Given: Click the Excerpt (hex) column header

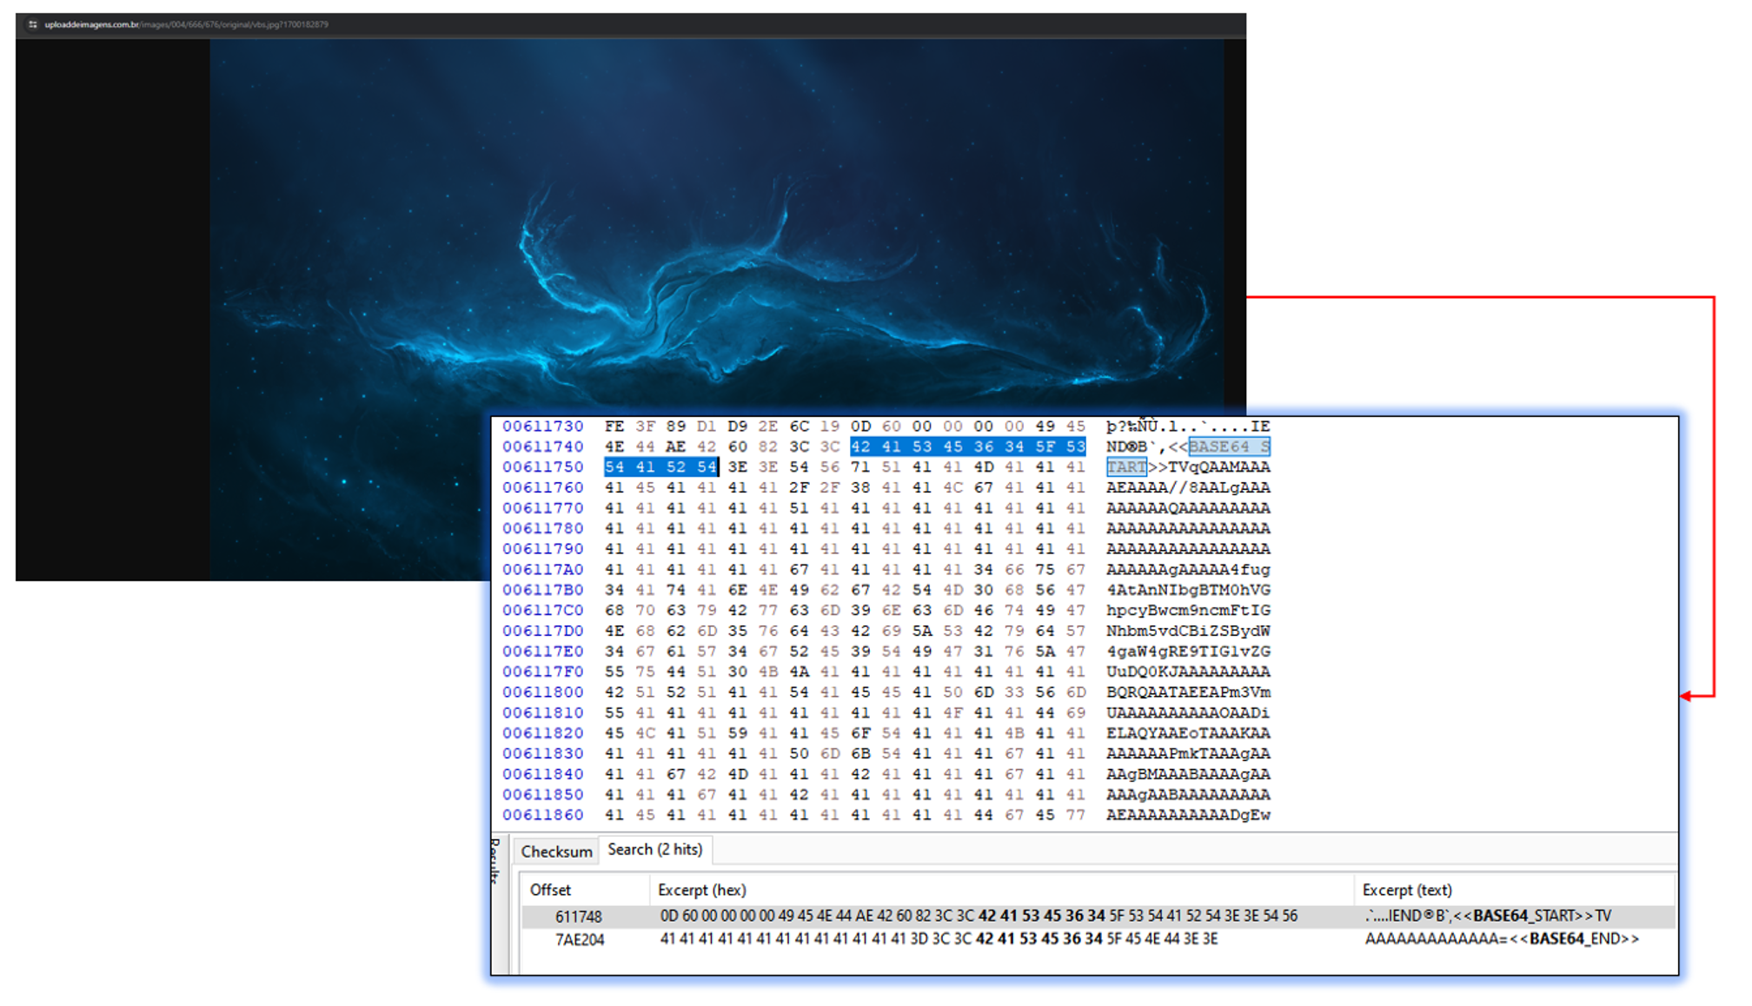Looking at the screenshot, I should click(702, 890).
